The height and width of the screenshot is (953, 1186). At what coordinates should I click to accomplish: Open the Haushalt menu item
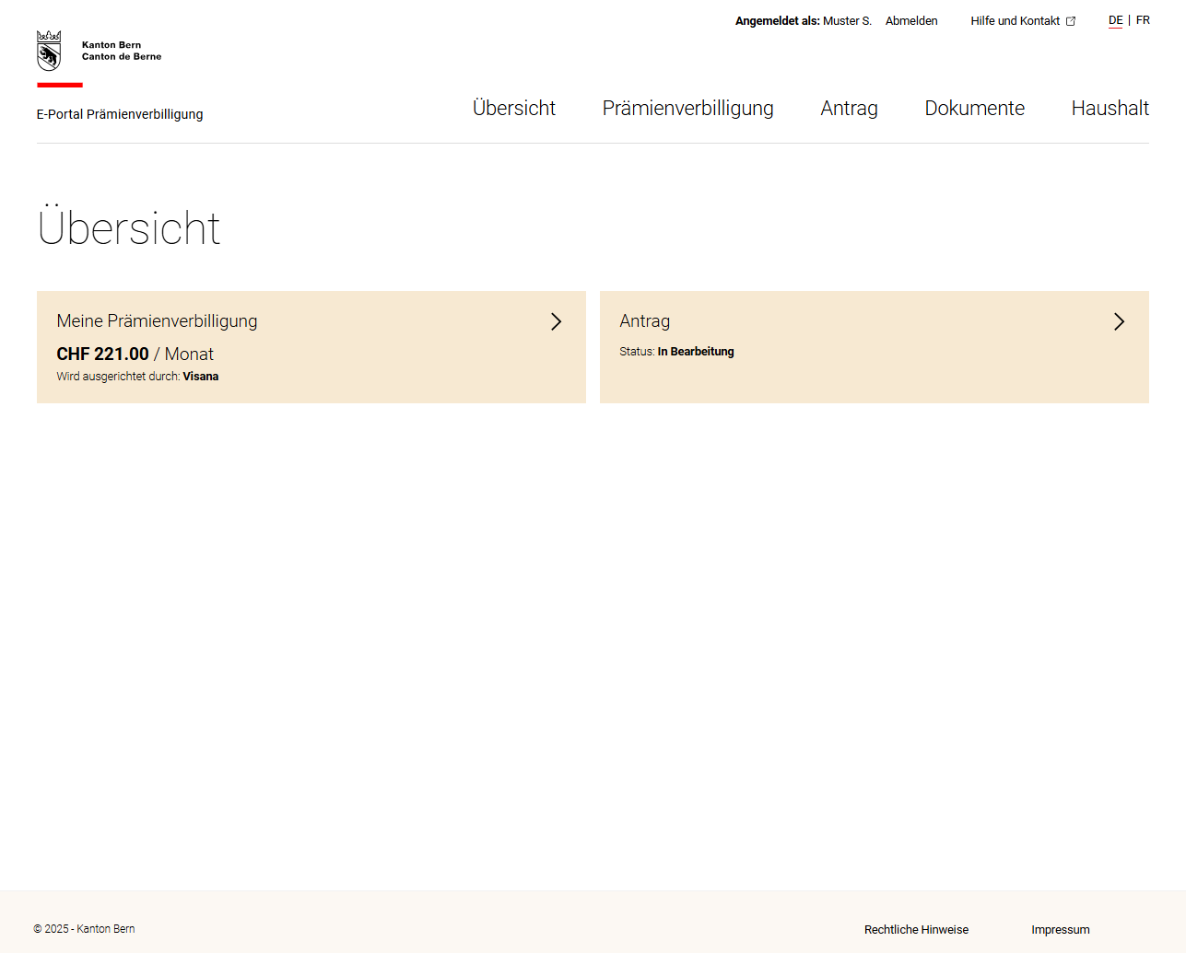(x=1110, y=109)
